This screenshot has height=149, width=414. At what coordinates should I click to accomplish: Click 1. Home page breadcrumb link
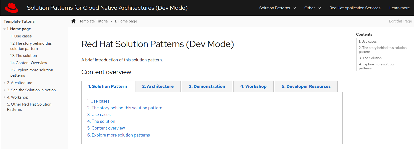126,21
